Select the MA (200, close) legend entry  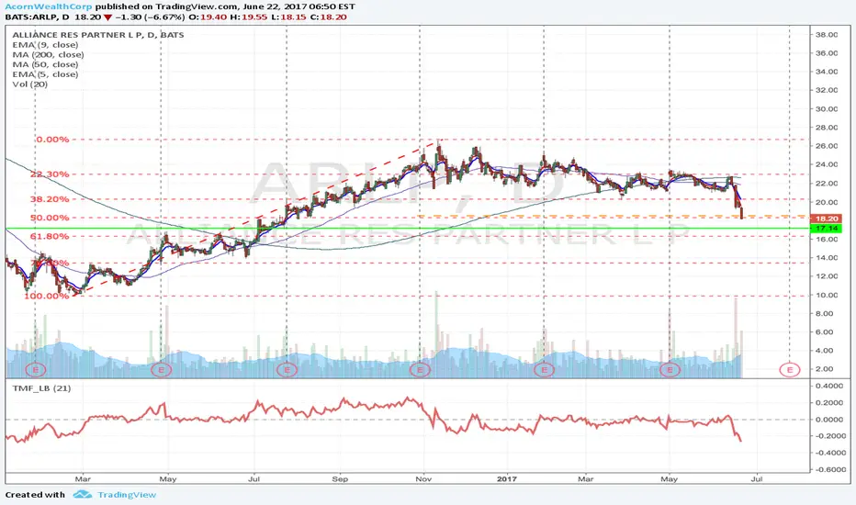coord(48,54)
